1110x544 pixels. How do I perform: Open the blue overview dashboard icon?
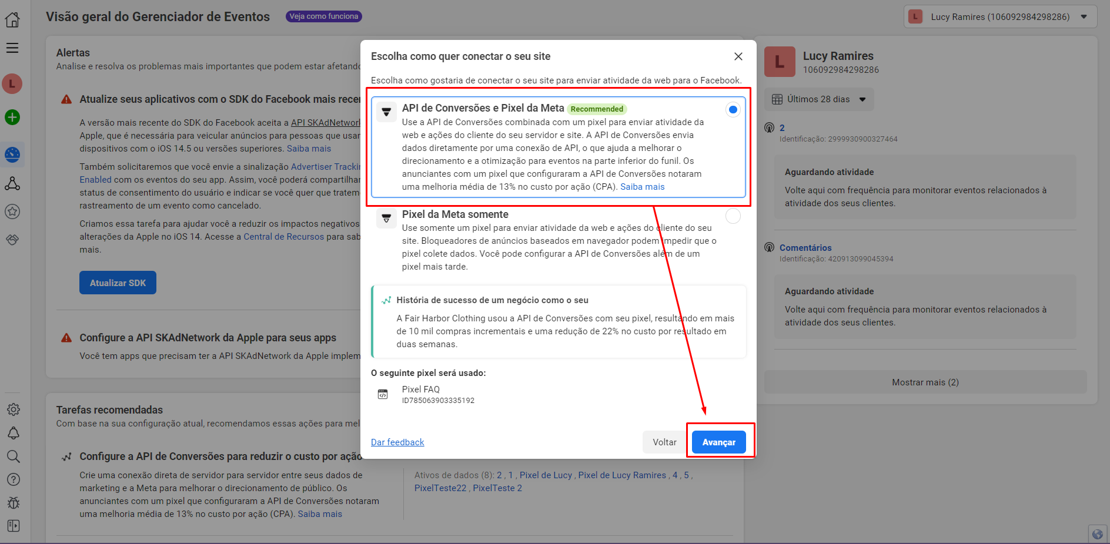click(x=12, y=155)
